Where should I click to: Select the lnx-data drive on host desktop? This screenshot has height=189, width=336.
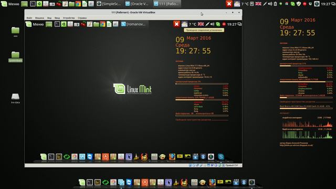click(x=15, y=98)
